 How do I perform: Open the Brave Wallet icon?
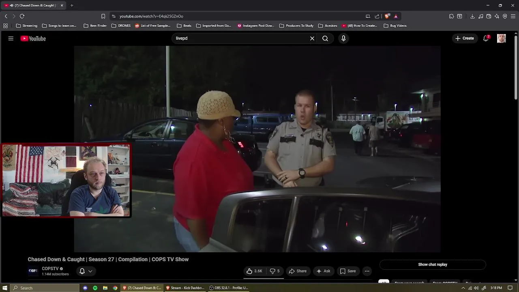point(489,16)
